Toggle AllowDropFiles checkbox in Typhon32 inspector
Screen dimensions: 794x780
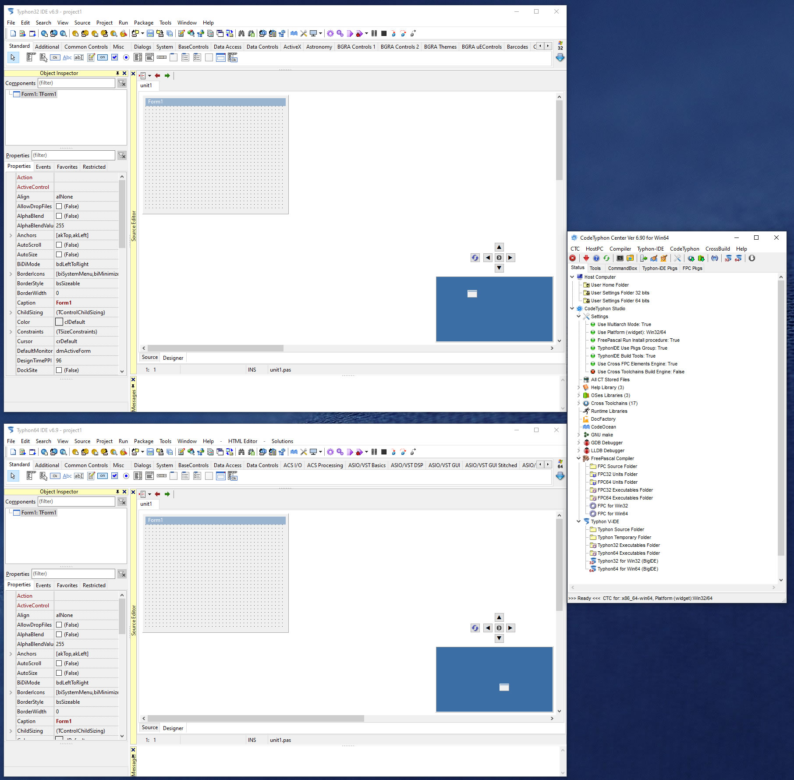click(59, 206)
